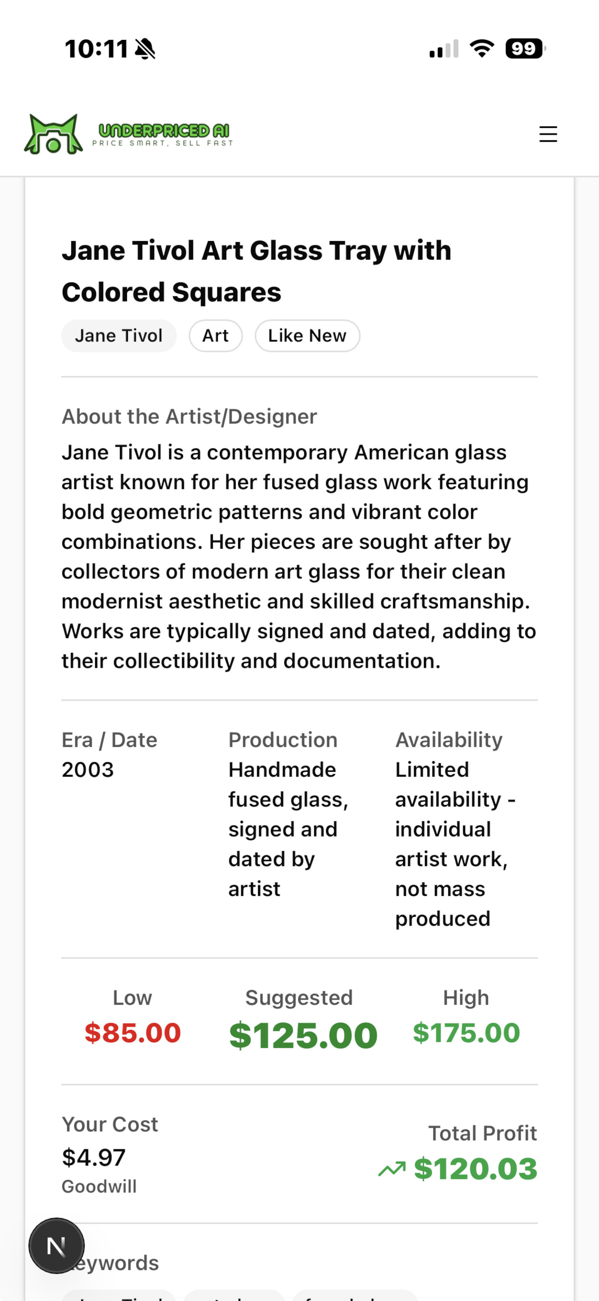Select the Jane Tivol brand tag
Screen dimensions: 599x1301
click(119, 336)
